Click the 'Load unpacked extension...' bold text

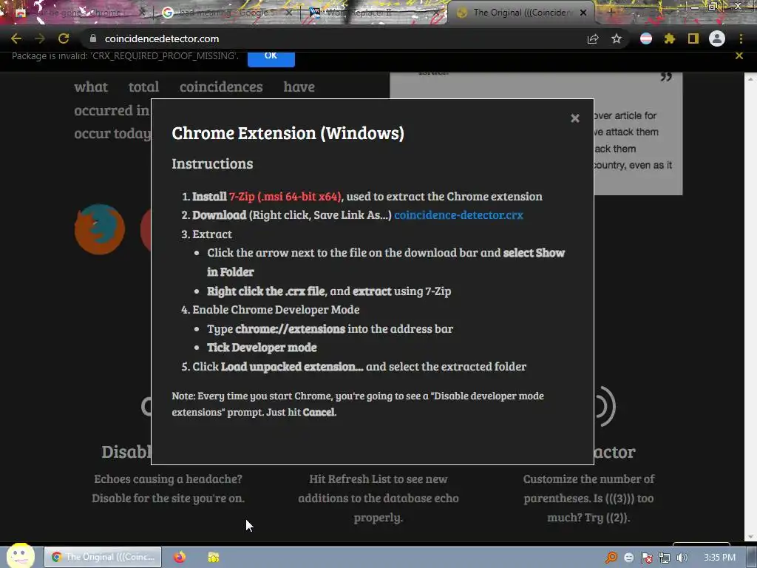291,367
